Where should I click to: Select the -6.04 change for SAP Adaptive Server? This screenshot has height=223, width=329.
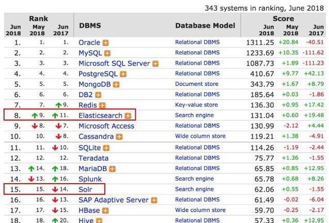point(317,200)
